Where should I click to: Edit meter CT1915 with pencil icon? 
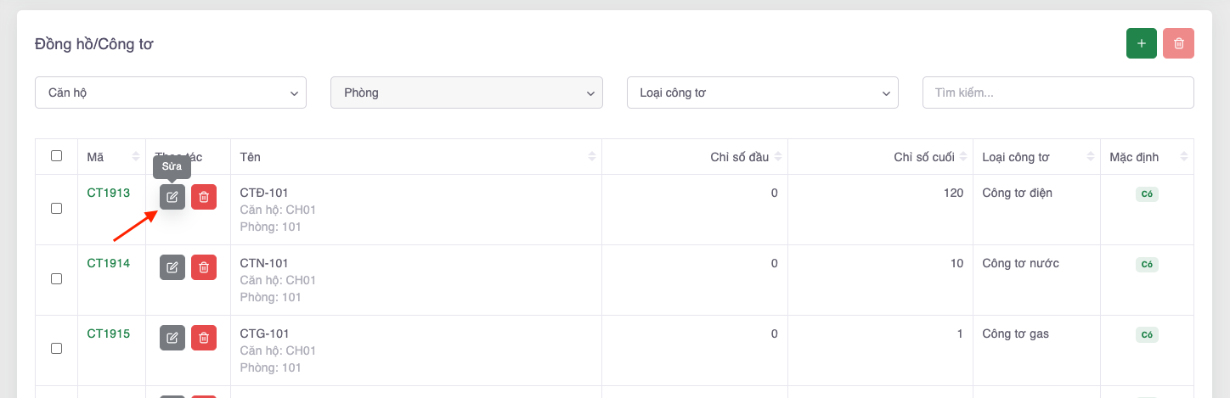[x=172, y=338]
